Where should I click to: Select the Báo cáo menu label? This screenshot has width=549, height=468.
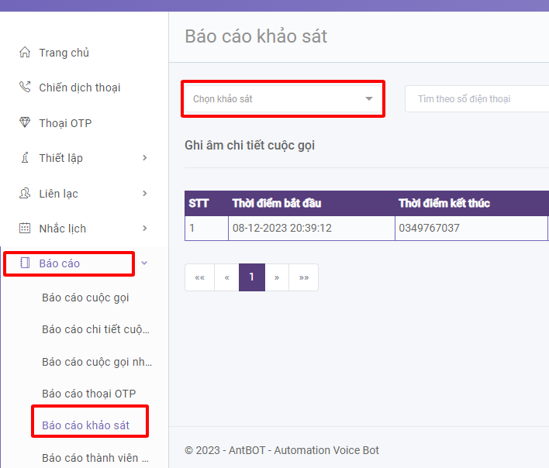(59, 263)
